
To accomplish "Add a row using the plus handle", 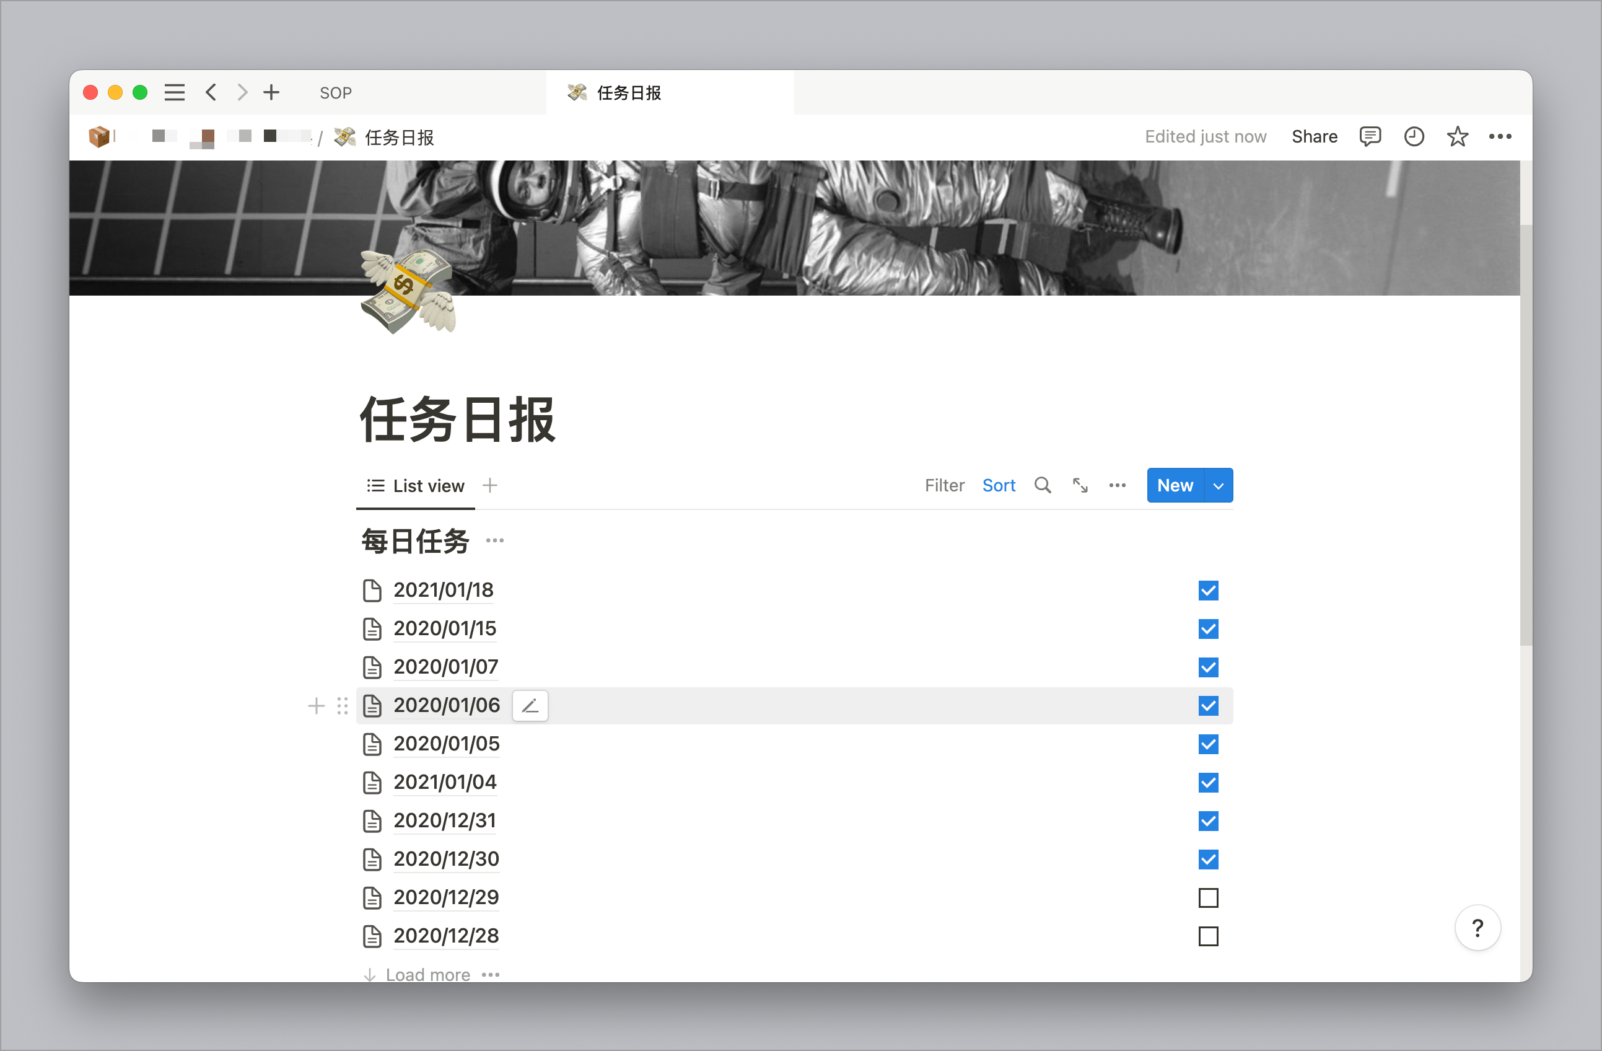I will 316,706.
